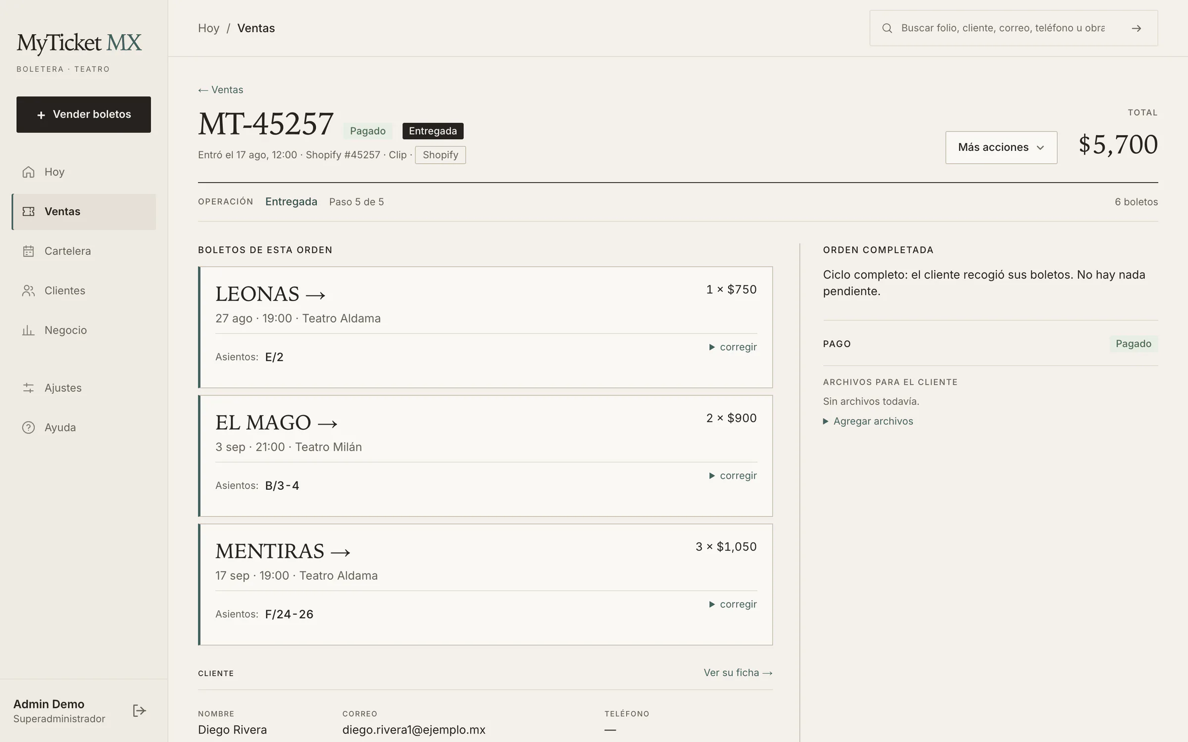1188x742 pixels.
Task: Open the Más acciones dropdown
Action: [x=1001, y=147]
